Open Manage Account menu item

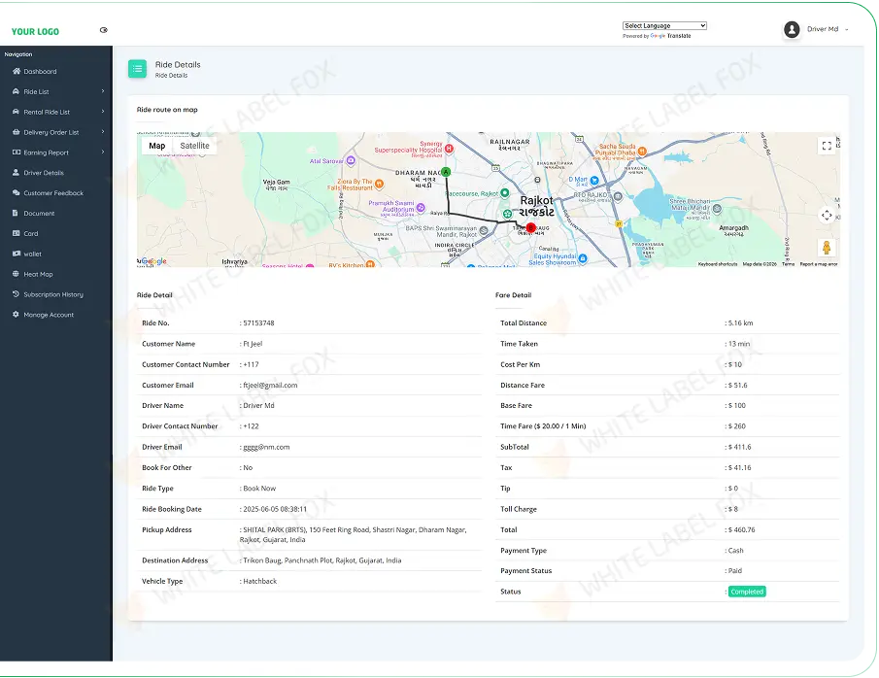(49, 315)
